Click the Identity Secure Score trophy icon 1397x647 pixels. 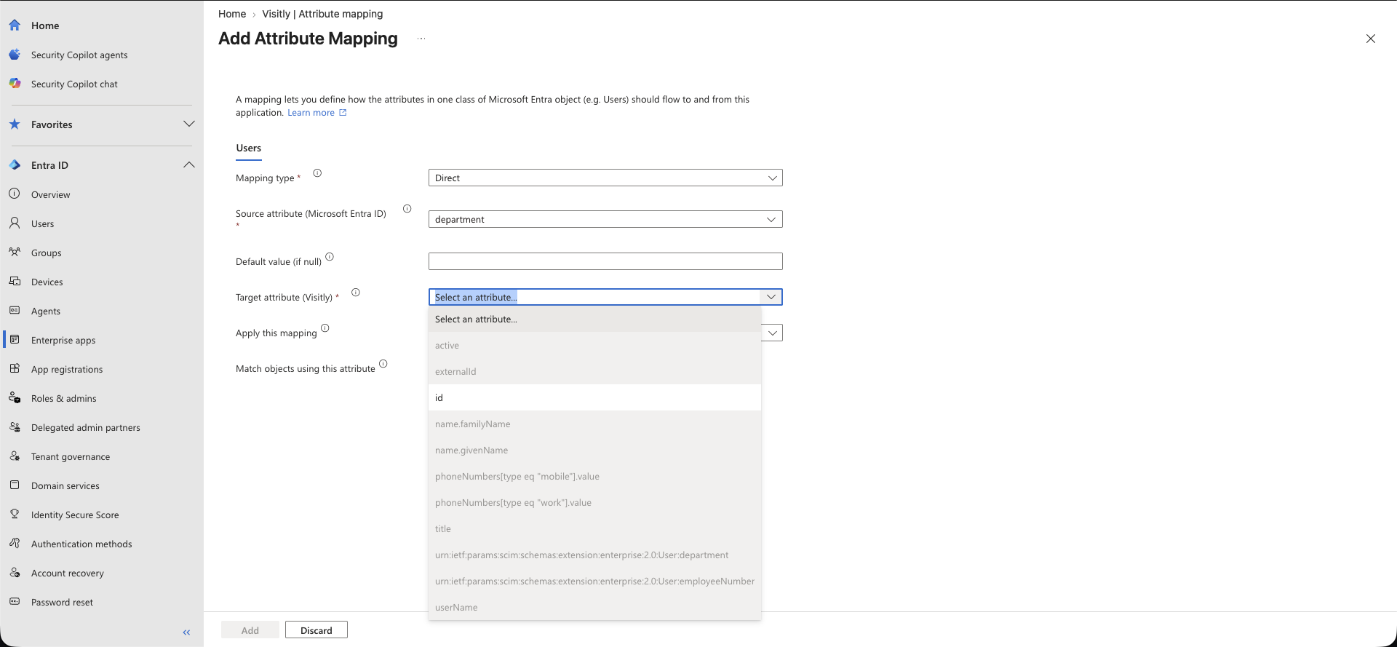(15, 515)
